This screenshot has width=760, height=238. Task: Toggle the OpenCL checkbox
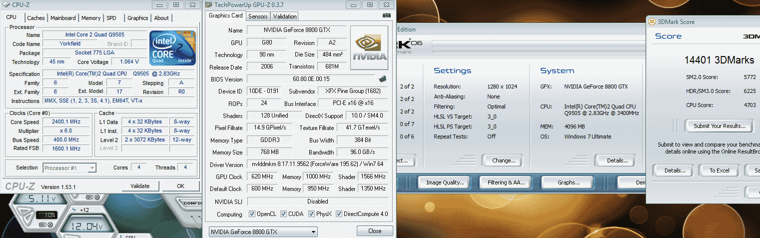point(252,214)
